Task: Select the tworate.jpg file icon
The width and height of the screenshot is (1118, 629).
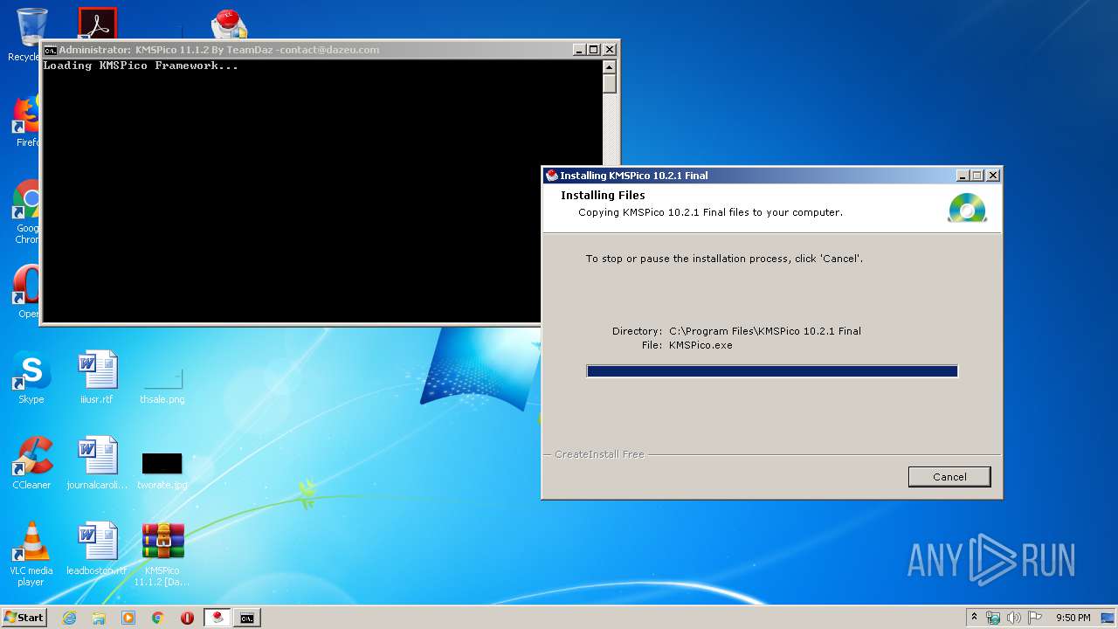Action: point(162,470)
